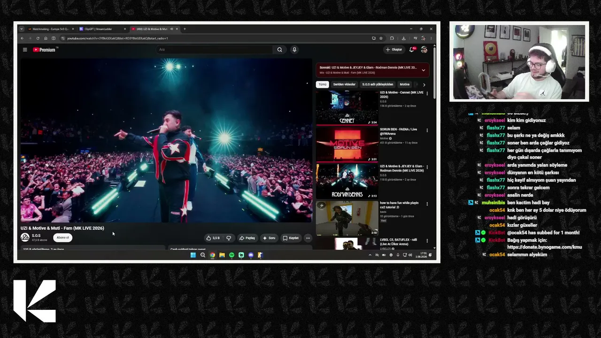The image size is (601, 338).
Task: Click video title UZI & Motive & Muti - Fam
Action: tap(62, 228)
